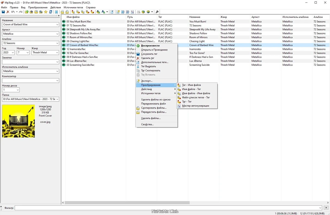
Task: Click the Change directory folder icon with checkmark
Action: (x=27, y=12)
